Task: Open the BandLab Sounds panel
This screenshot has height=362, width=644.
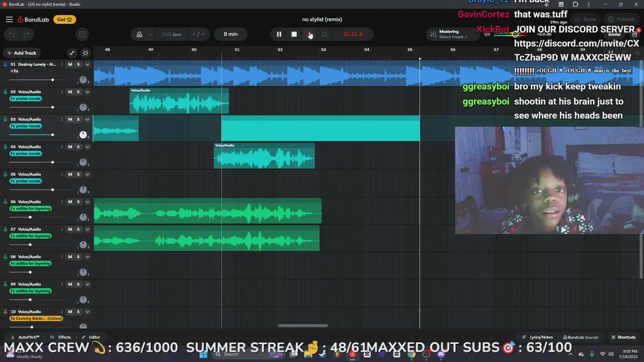Action: click(x=581, y=337)
